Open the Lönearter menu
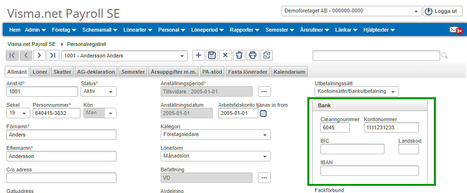The height and width of the screenshot is (193, 467). 138,30
